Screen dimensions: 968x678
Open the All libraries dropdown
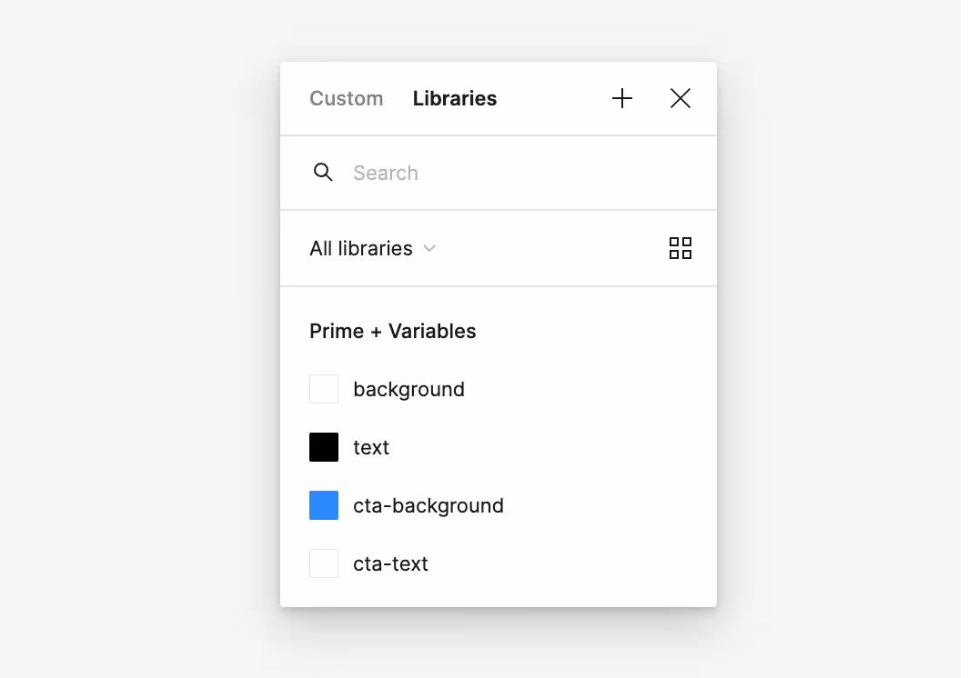click(x=361, y=248)
